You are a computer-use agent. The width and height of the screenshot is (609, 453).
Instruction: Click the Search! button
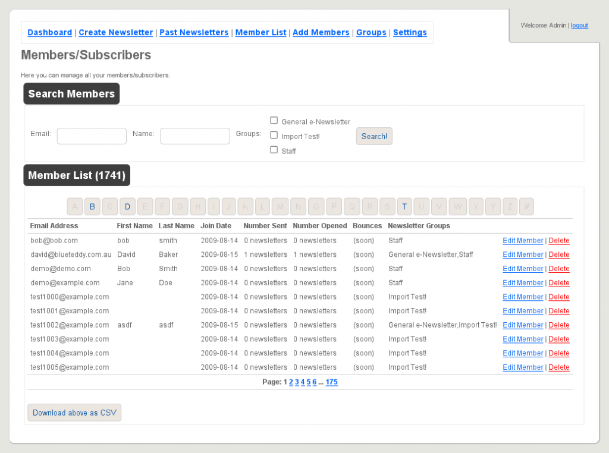pos(374,136)
